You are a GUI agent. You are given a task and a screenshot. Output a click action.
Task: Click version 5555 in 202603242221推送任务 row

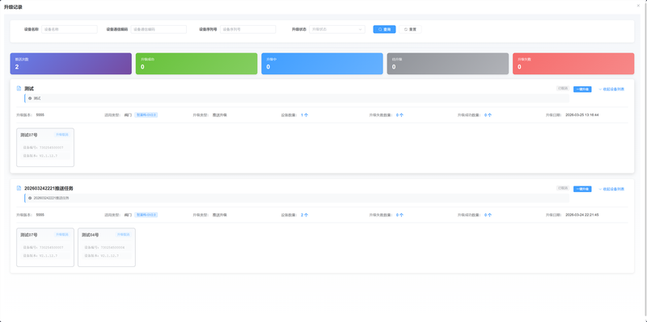[x=40, y=215]
